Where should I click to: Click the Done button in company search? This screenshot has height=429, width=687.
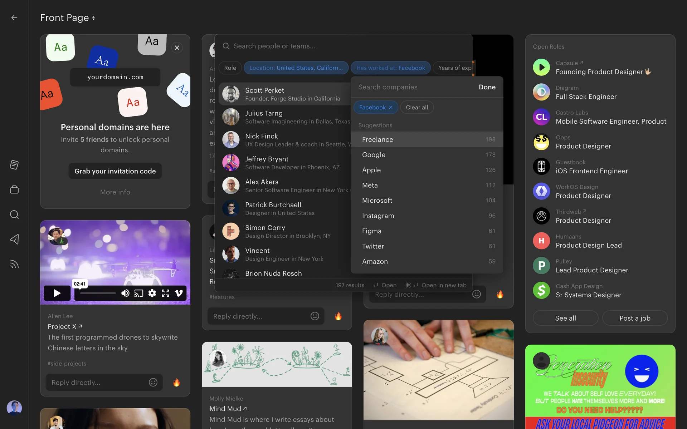(487, 87)
